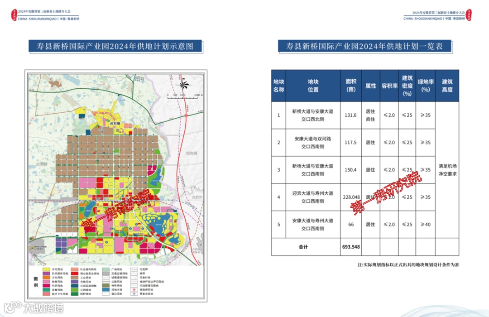The image size is (489, 317).
Task: Click the 地块名称 column header
Action: (278, 86)
